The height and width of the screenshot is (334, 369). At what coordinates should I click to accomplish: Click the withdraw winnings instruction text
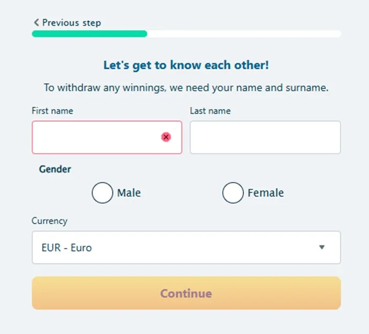point(186,87)
